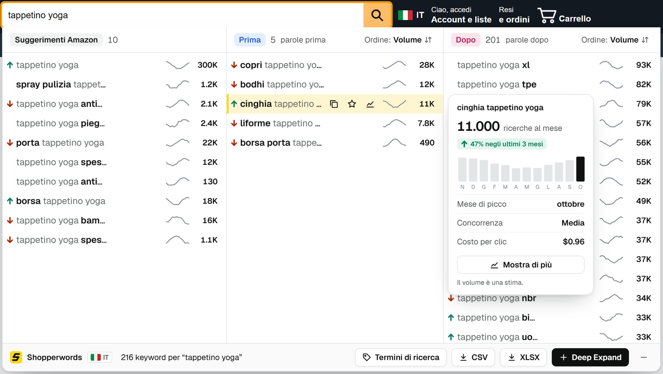Click the Mostra di più button
Viewport: 663px width, 374px height.
[x=521, y=265]
